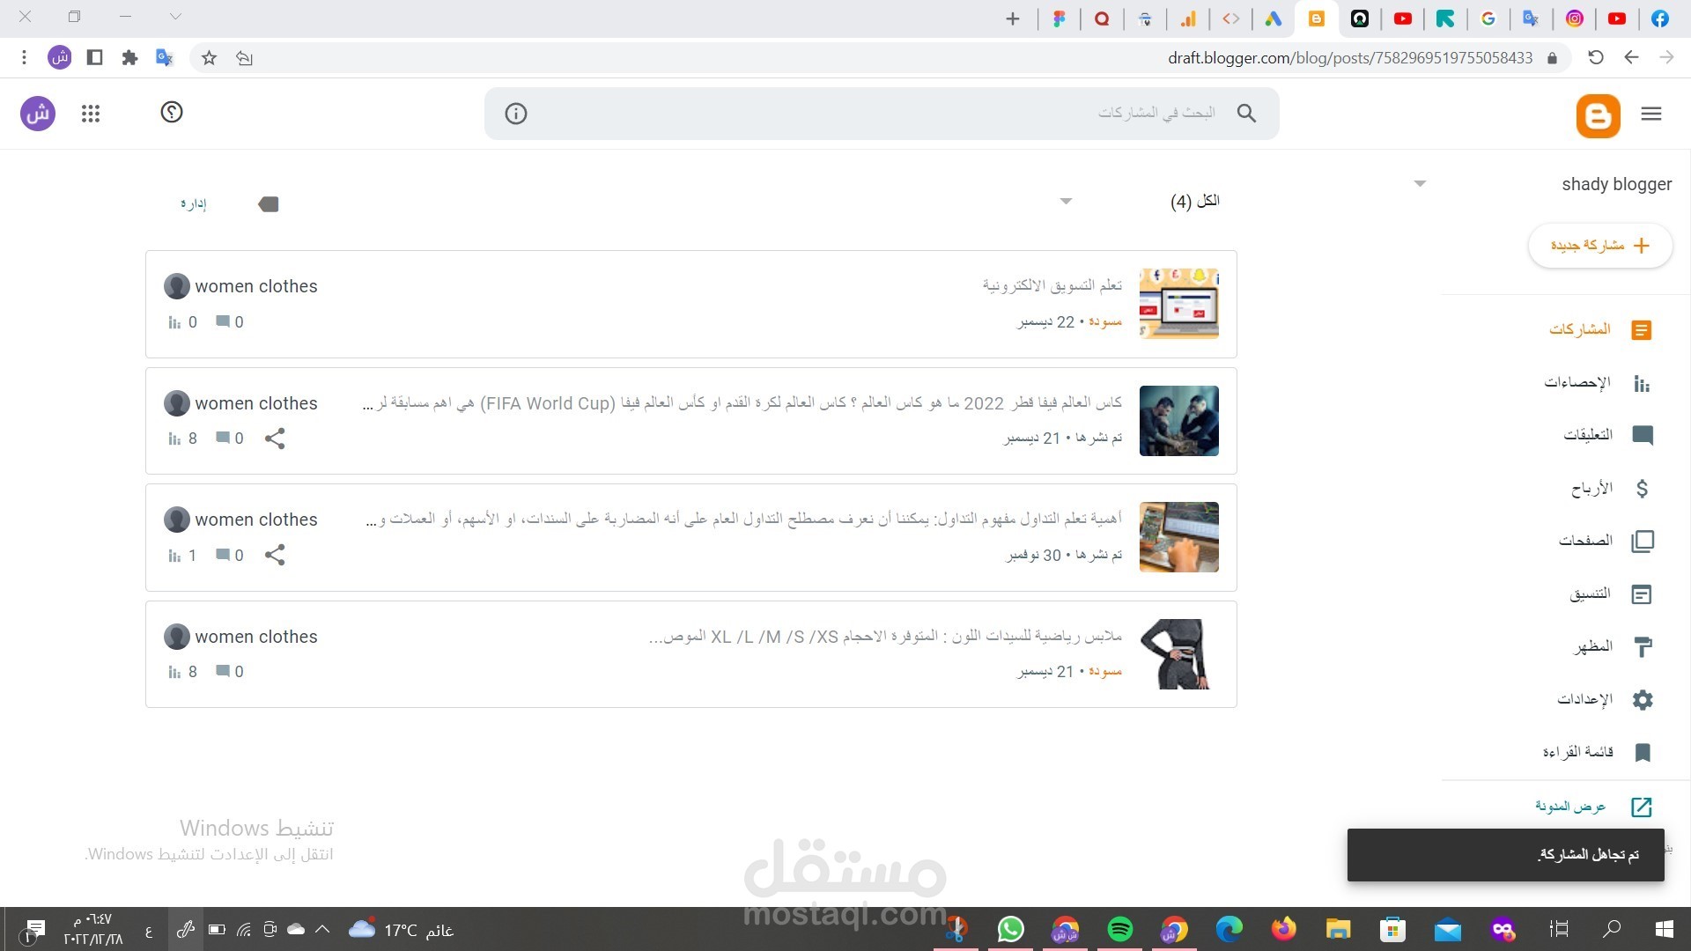Image resolution: width=1691 pixels, height=951 pixels.
Task: Open the ملابس رياضية للسيدات draft post
Action: pos(885,636)
